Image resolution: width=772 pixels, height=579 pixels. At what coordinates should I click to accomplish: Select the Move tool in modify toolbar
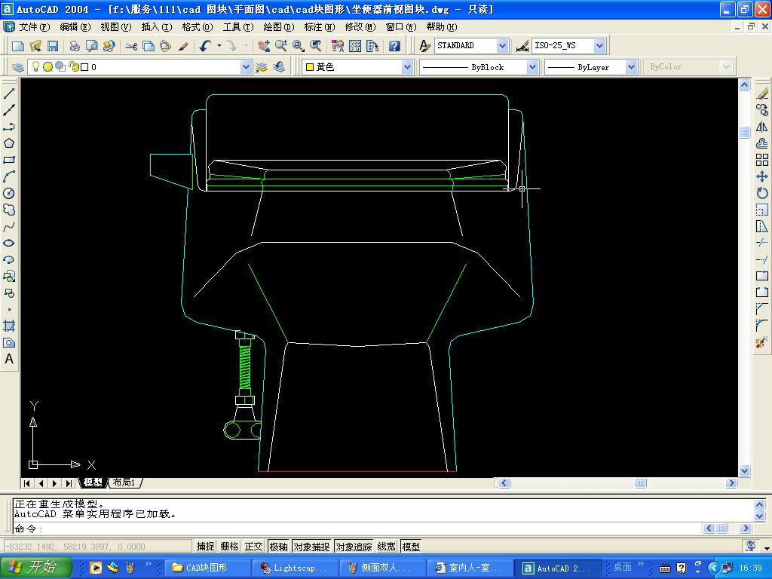click(762, 176)
